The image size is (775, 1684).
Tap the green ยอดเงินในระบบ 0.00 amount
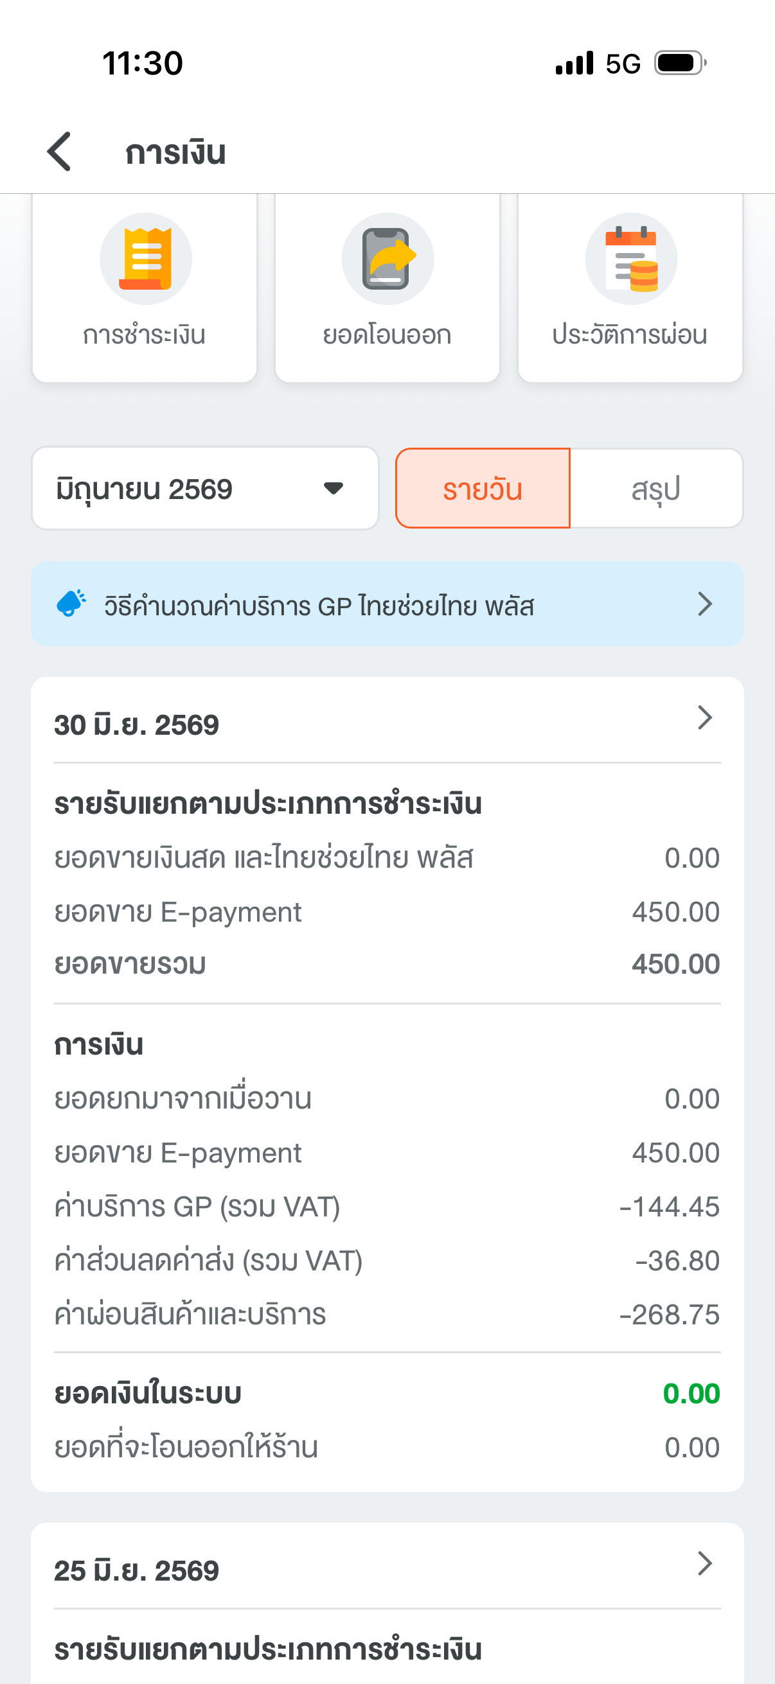point(691,1394)
